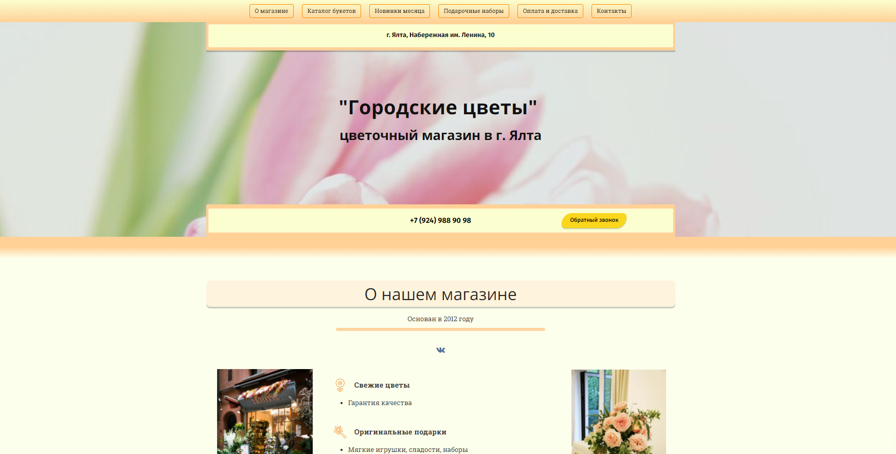Open the VK social network icon
The image size is (896, 454).
point(440,350)
